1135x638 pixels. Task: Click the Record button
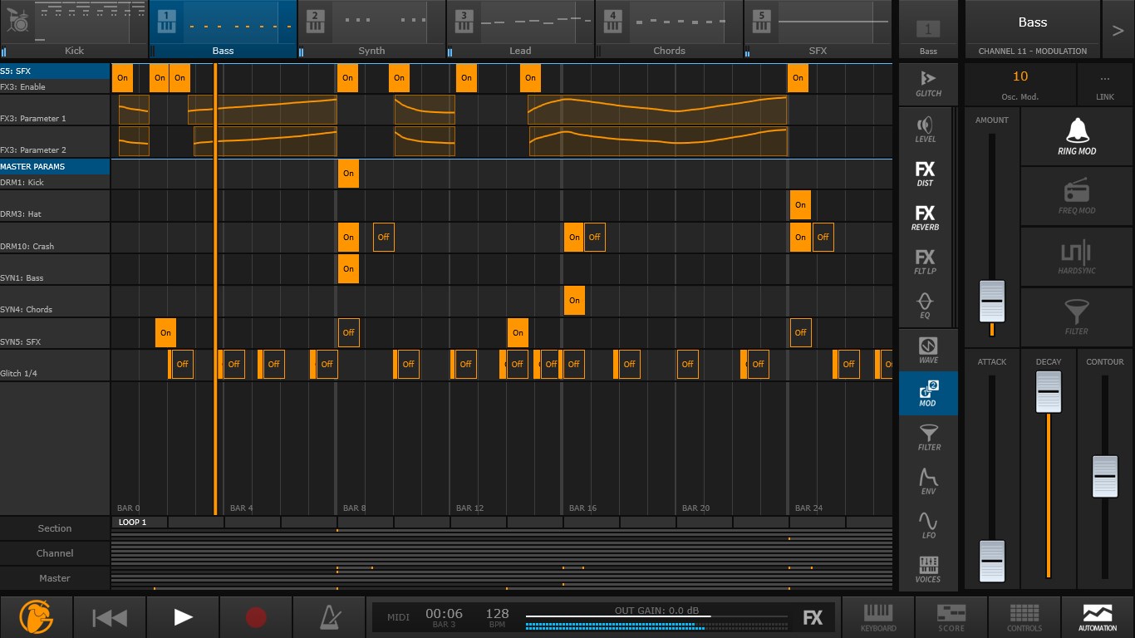[x=256, y=617]
